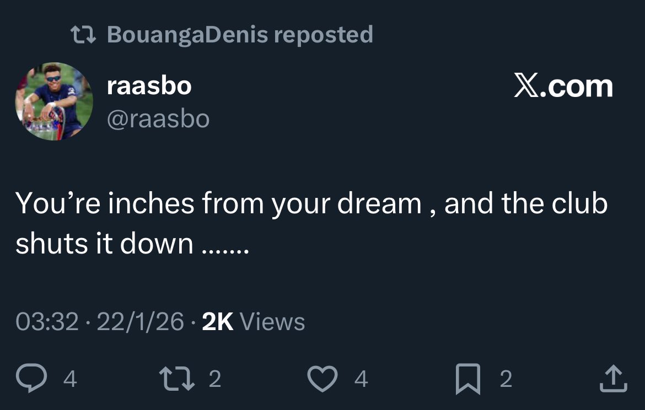This screenshot has height=410, width=645.
Task: View the 2K Views analytics
Action: click(x=253, y=322)
